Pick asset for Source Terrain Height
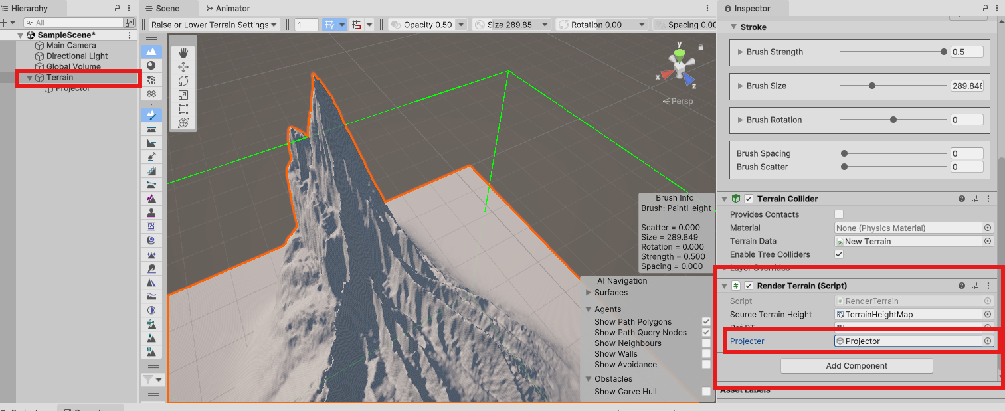 (988, 314)
